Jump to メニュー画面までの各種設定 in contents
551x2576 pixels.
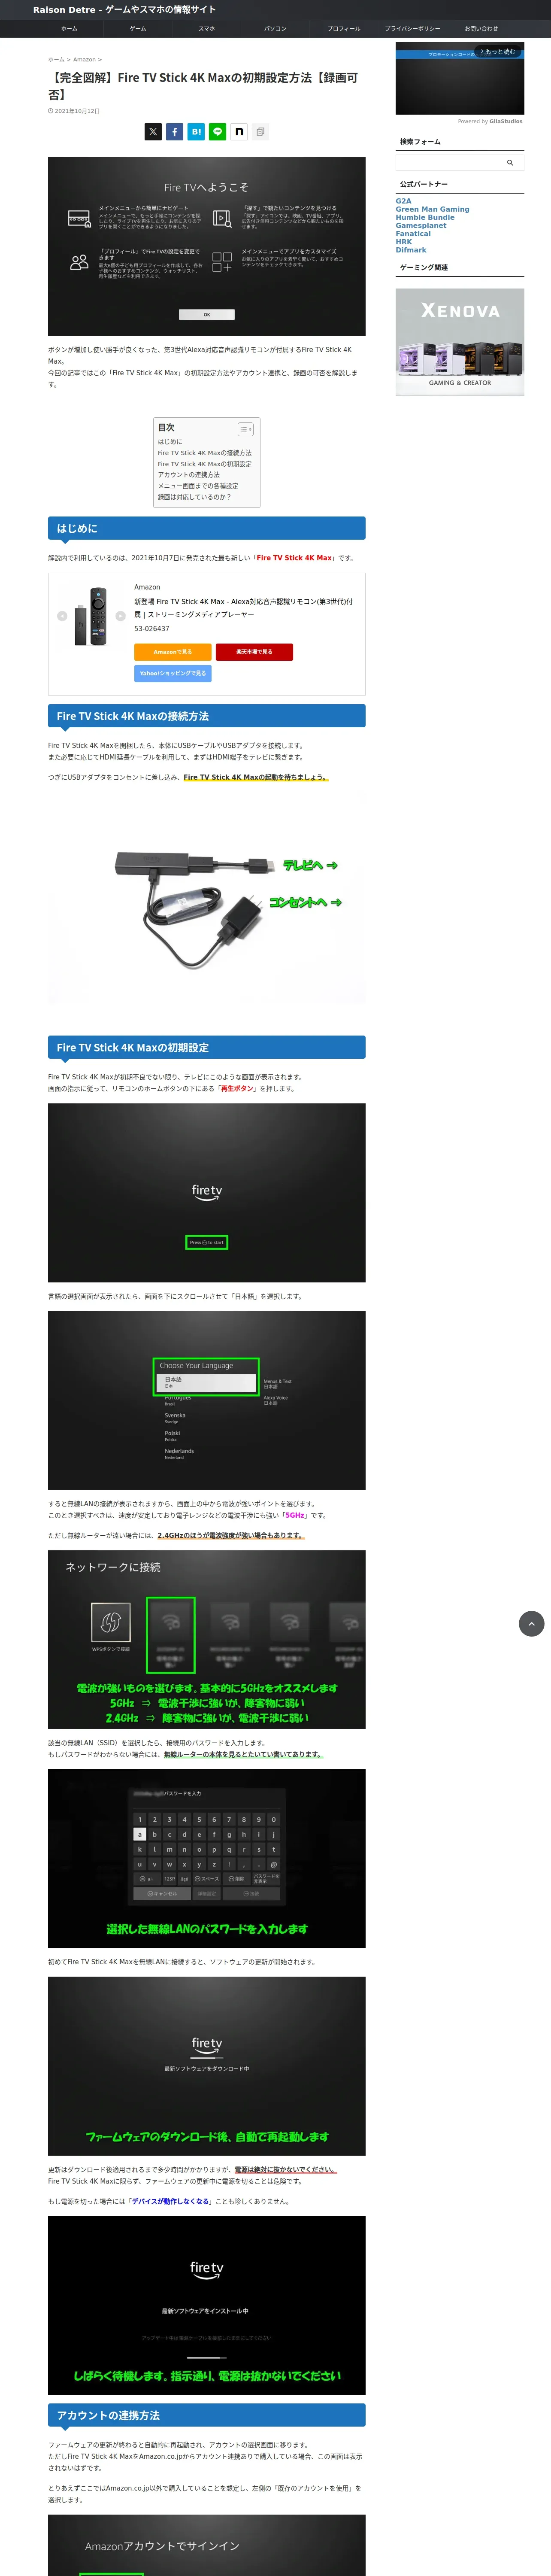[x=197, y=486]
